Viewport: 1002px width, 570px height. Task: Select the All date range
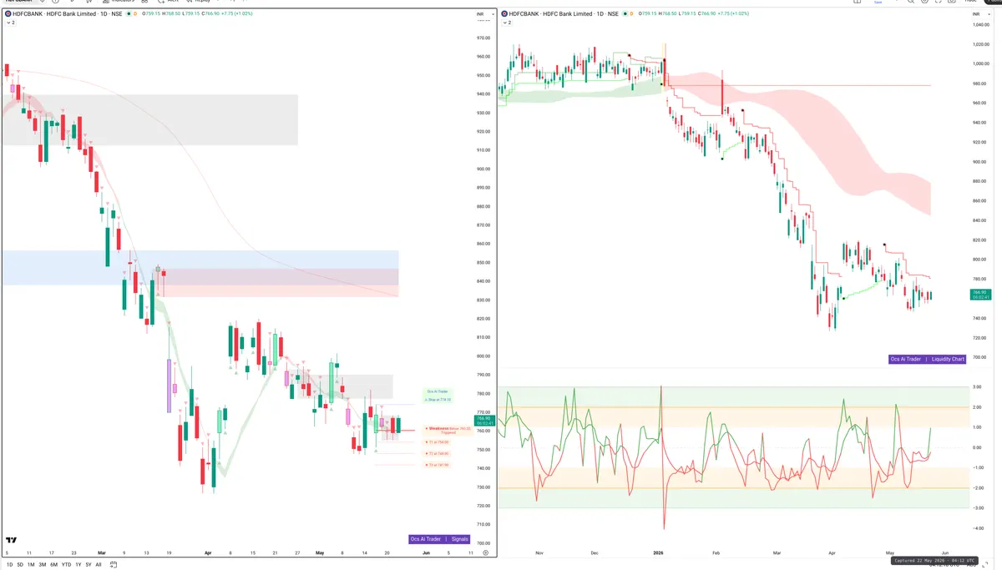tap(99, 565)
